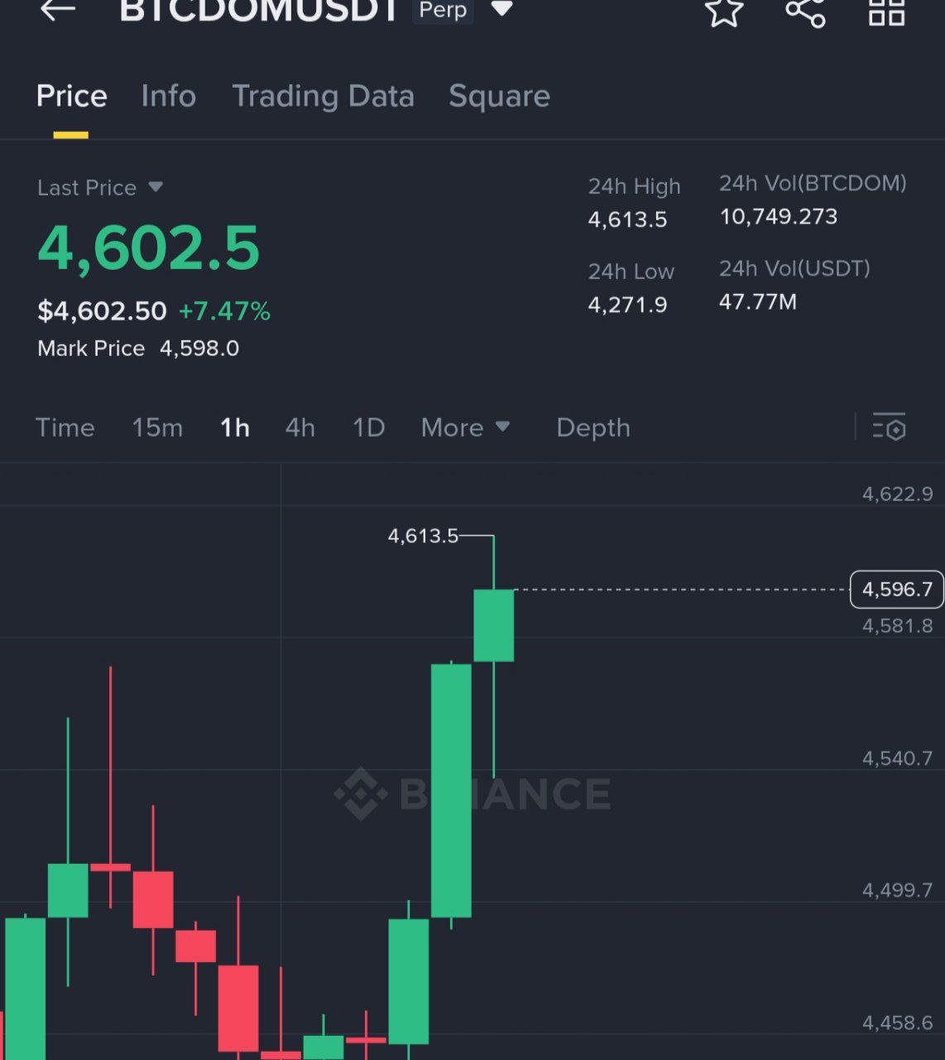This screenshot has height=1060, width=945.
Task: Tap the 4,602.5 last price value
Action: (x=149, y=248)
